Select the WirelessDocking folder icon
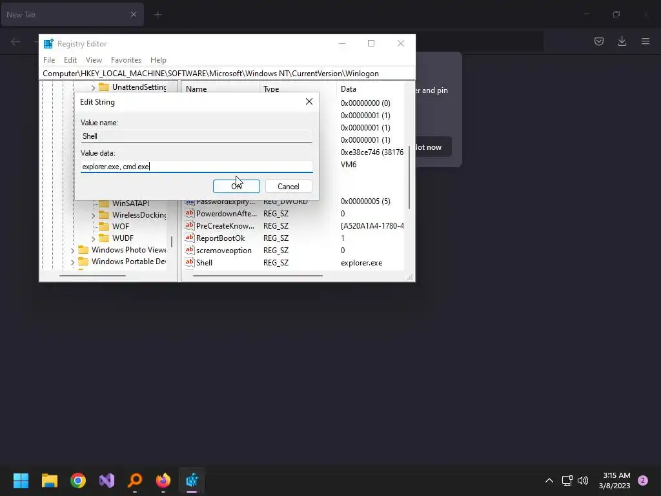Image resolution: width=661 pixels, height=496 pixels. 104,214
